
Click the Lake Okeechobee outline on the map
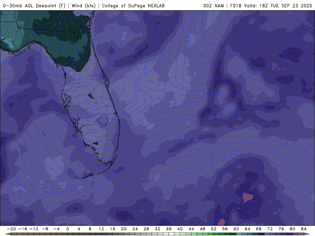[x=103, y=120]
